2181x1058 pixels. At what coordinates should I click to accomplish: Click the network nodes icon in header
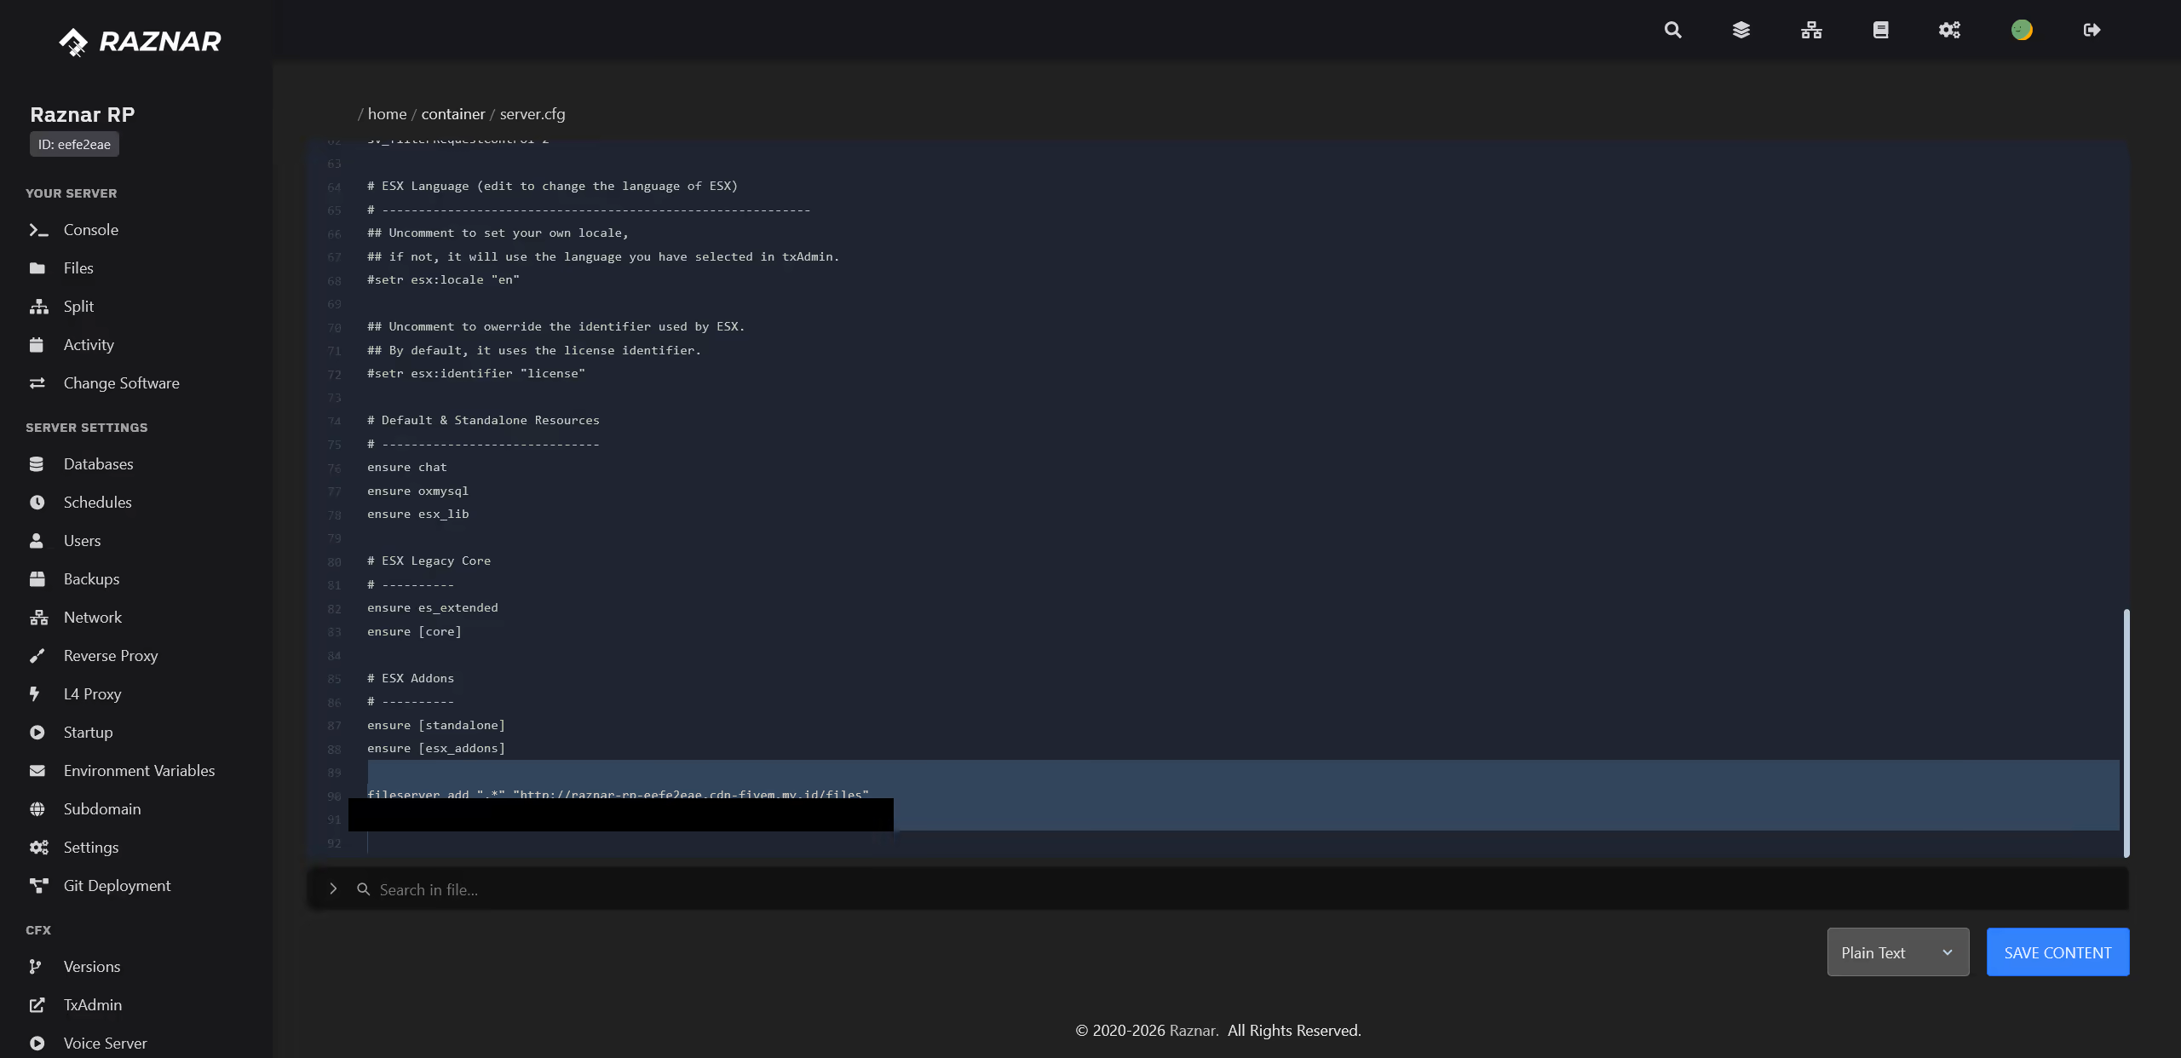[x=1811, y=30]
